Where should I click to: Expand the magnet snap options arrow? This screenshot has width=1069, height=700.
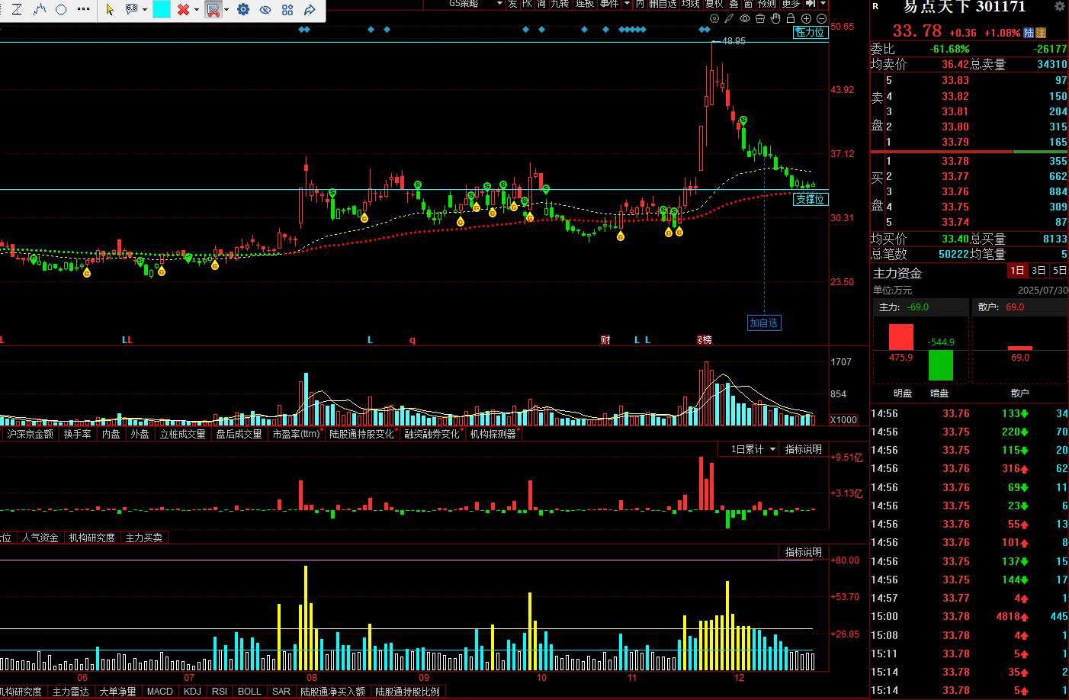[x=226, y=10]
